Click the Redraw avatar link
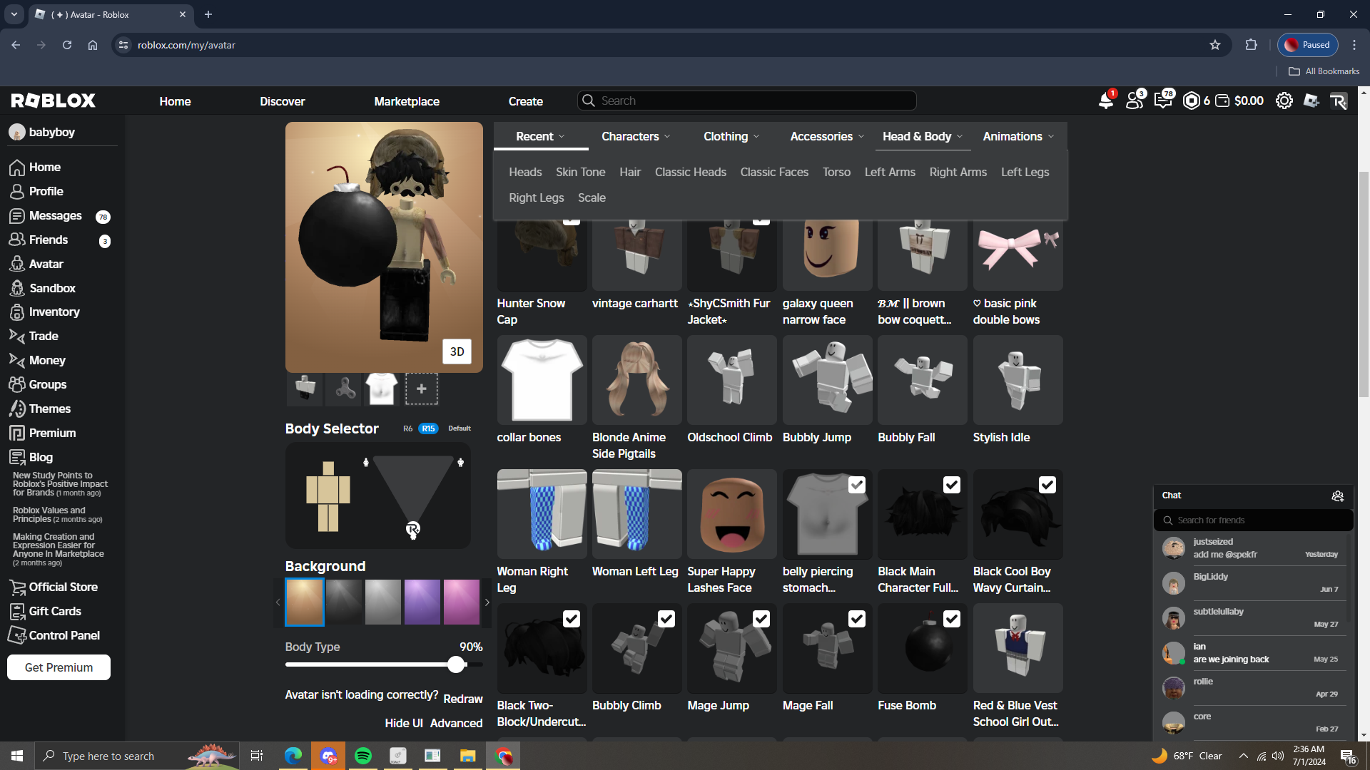Screen dimensions: 1370x770 [x=463, y=699]
